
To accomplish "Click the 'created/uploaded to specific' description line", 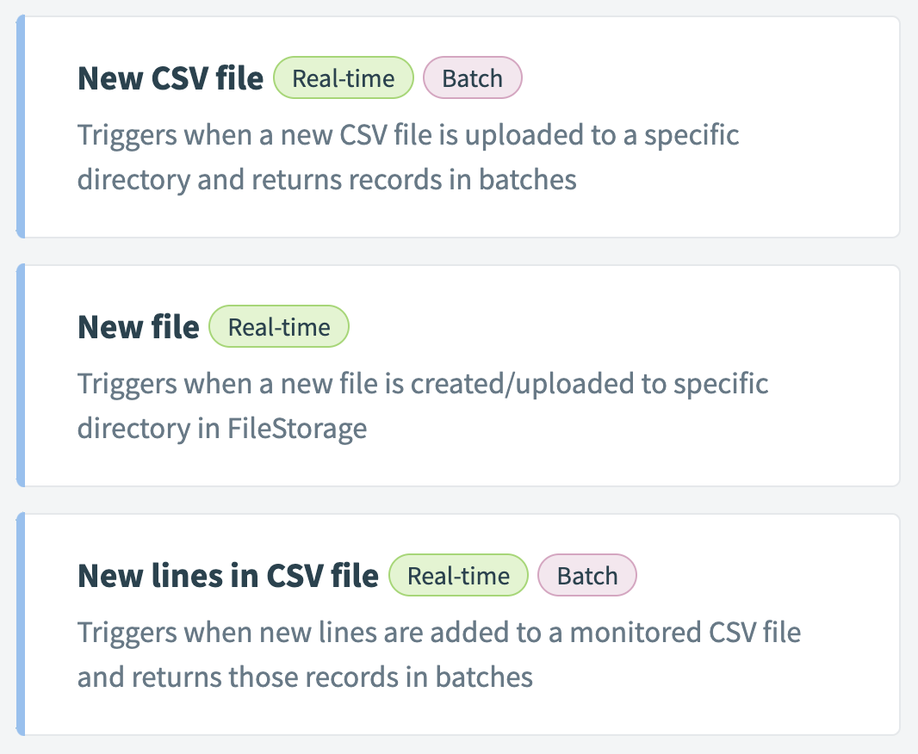I will [423, 384].
